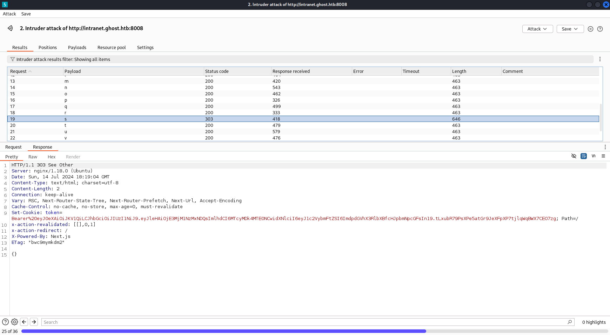
Task: Close the Intruder attack window
Action: click(606, 5)
